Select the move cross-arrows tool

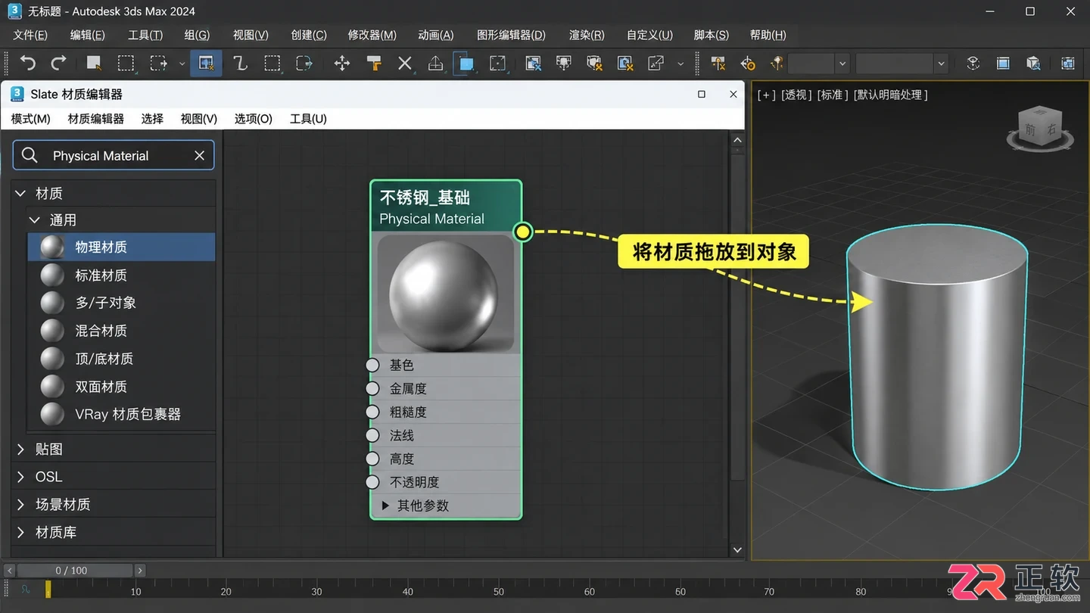pyautogui.click(x=342, y=64)
